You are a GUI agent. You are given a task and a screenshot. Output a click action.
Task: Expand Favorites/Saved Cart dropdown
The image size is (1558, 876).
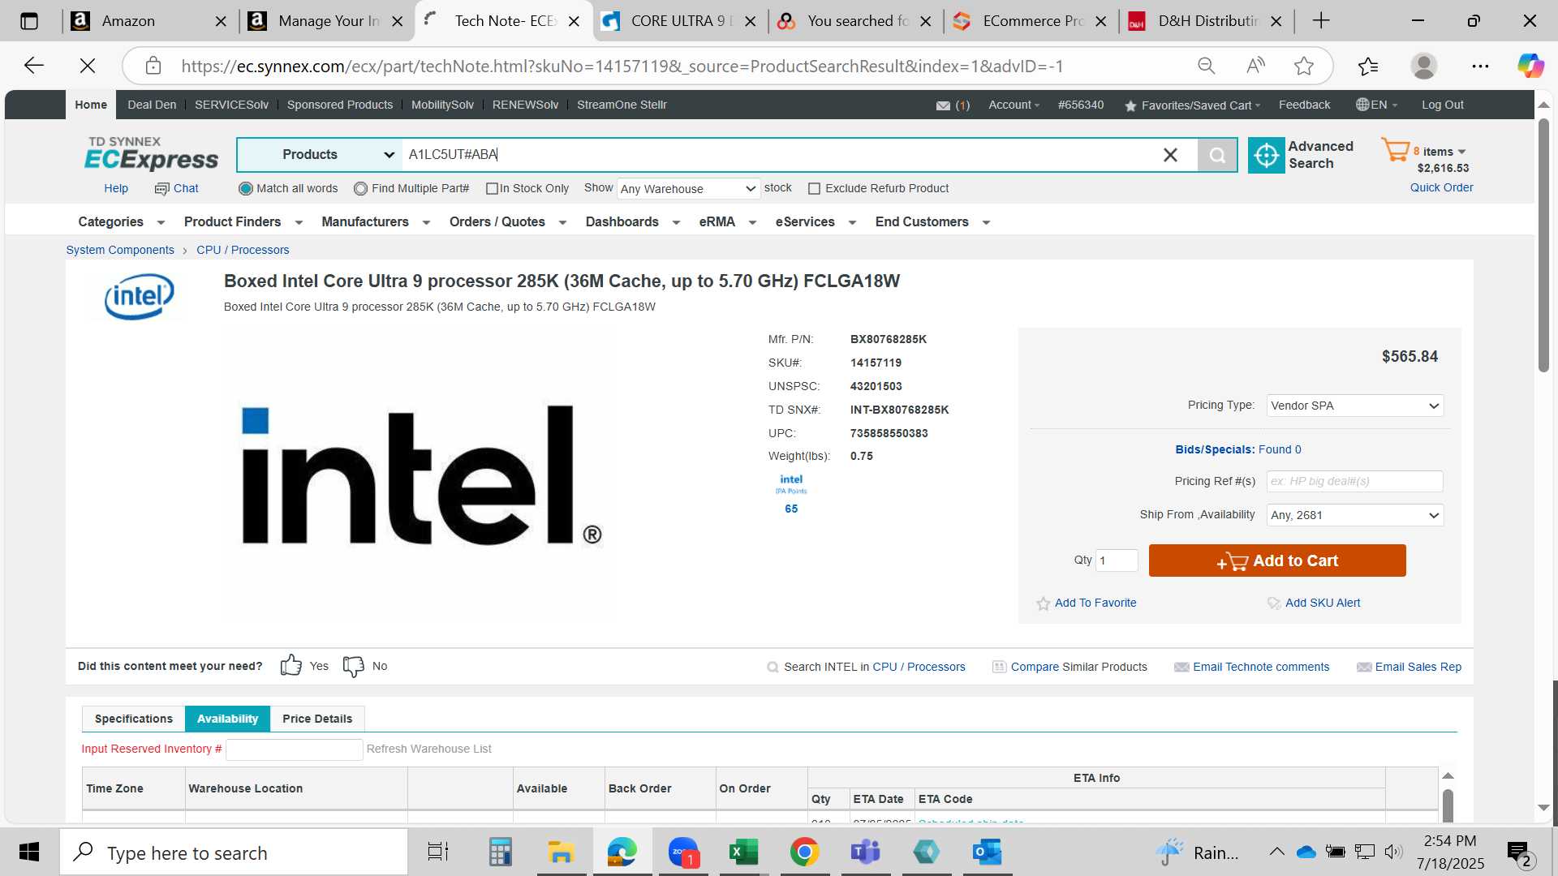1193,105
